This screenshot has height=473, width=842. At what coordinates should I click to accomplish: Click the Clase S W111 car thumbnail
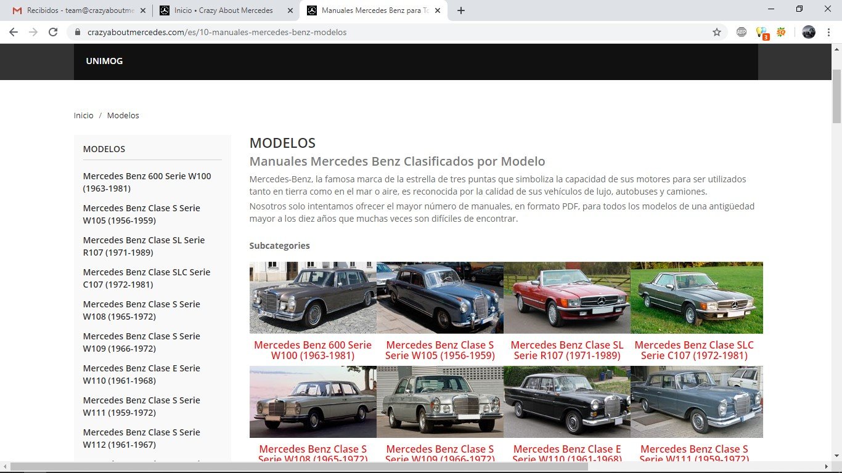click(x=697, y=402)
